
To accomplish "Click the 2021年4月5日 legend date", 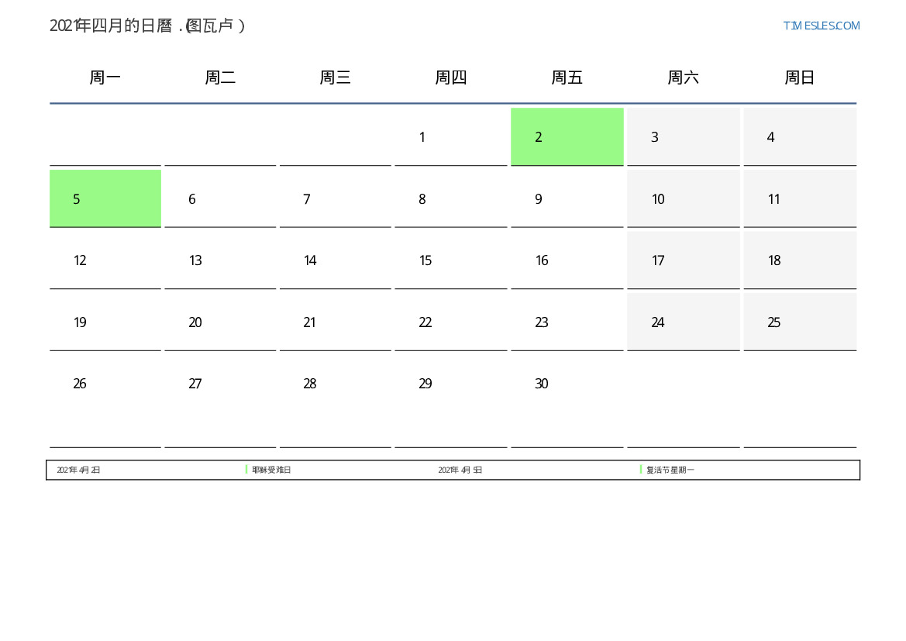I will coord(460,470).
